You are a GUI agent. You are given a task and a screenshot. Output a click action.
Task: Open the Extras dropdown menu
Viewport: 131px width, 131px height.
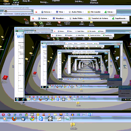click(109, 12)
